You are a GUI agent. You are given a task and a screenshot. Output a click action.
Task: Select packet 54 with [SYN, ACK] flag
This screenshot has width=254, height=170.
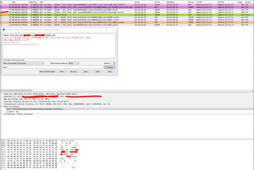127,7
